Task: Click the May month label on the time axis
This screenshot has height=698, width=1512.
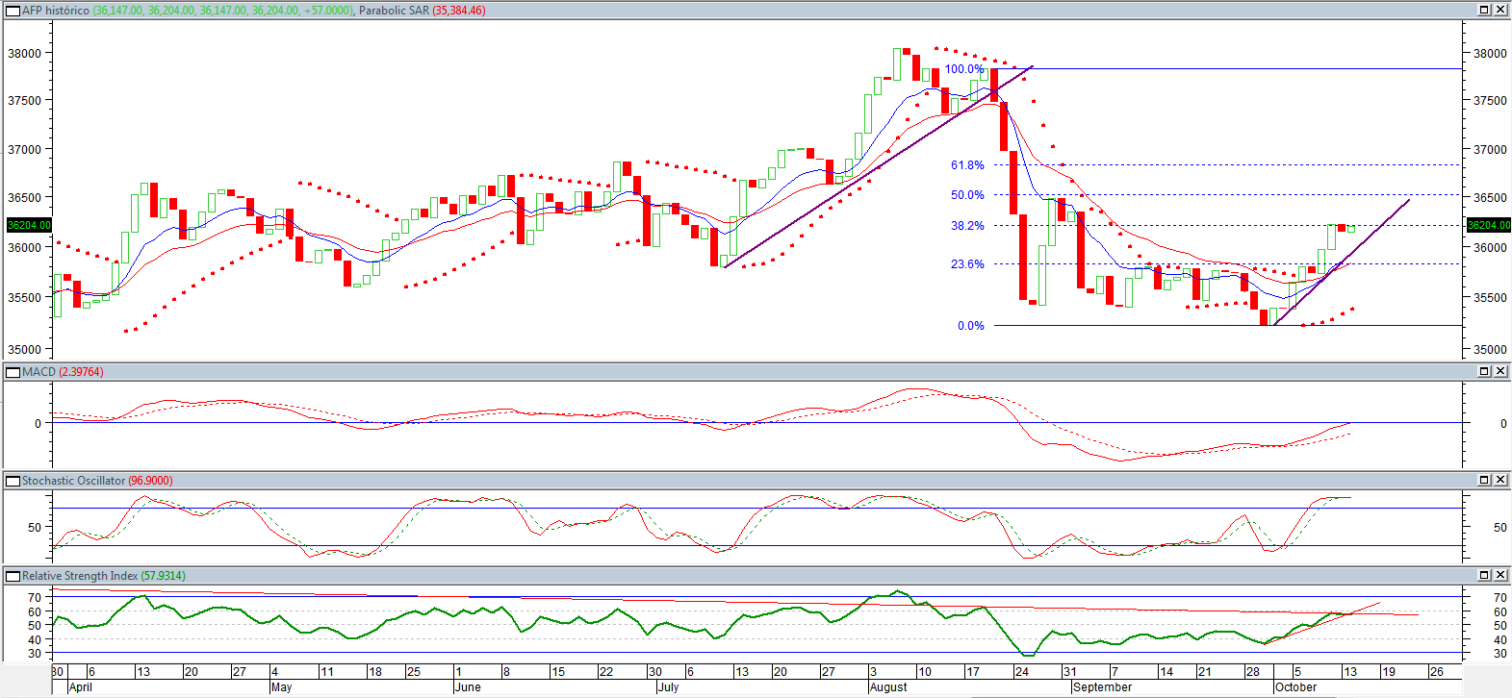Action: 282,687
